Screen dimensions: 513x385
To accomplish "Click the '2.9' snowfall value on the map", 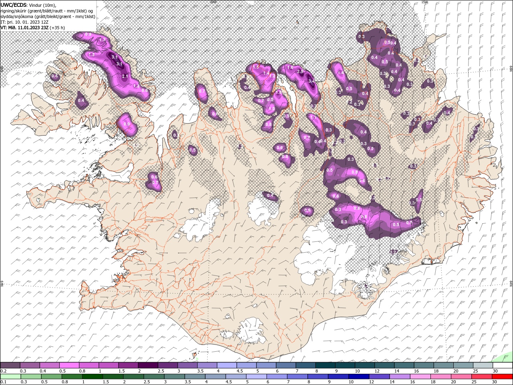I will tap(300, 71).
